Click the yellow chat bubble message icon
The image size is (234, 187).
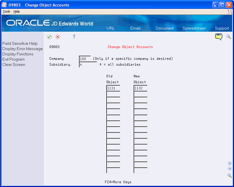click(219, 37)
